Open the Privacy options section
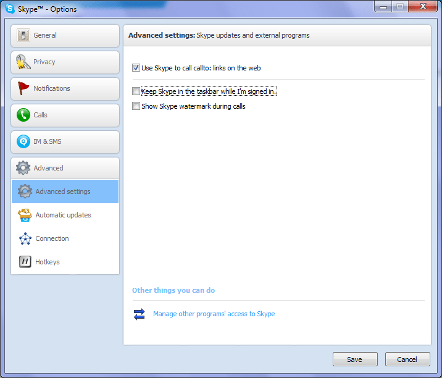442x378 pixels. tap(65, 62)
